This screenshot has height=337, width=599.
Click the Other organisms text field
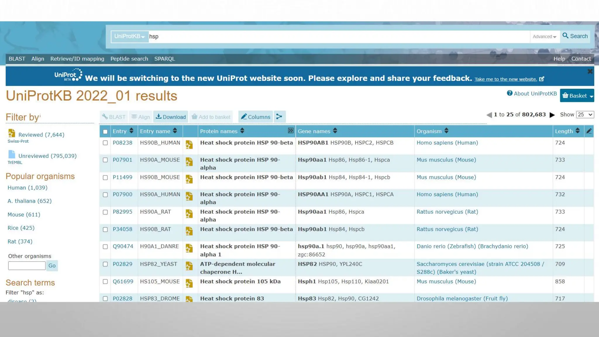pos(27,266)
